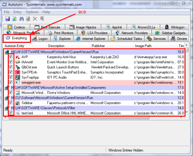Disable the wmagent.exe entry checkbox
Image resolution: width=193 pixels, height=156 pixels.
click(x=11, y=82)
